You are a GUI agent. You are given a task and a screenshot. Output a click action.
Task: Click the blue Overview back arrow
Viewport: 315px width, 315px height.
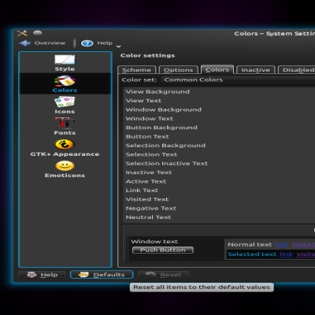[25, 43]
